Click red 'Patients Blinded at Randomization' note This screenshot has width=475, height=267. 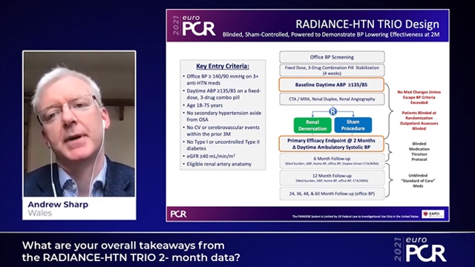coord(419,120)
